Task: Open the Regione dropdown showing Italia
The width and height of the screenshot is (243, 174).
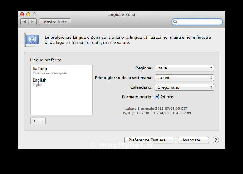Action: [184, 68]
